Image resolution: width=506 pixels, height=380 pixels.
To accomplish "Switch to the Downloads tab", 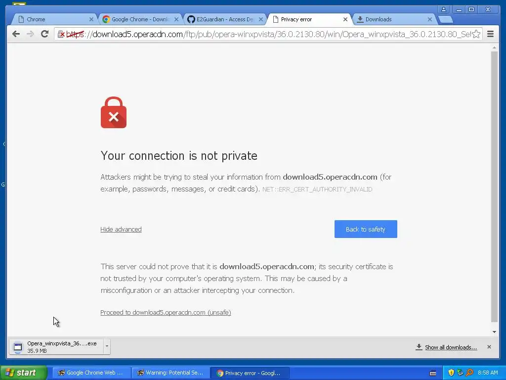I will coord(395,19).
